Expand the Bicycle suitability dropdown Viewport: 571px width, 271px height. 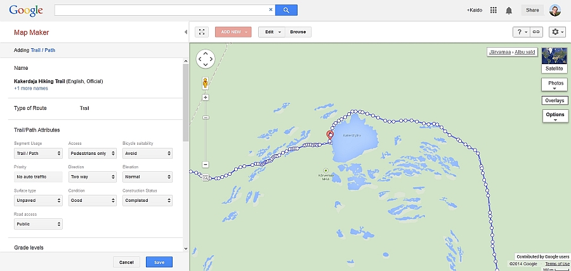pyautogui.click(x=147, y=154)
